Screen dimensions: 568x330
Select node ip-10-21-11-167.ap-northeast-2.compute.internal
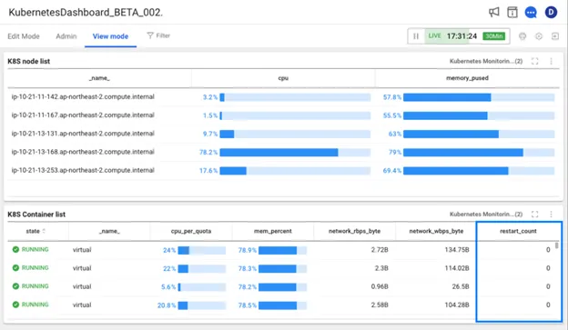83,115
